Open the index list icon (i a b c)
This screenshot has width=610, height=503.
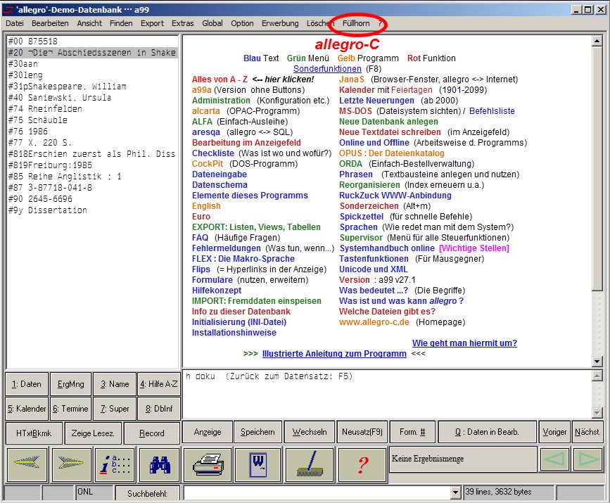pyautogui.click(x=115, y=464)
